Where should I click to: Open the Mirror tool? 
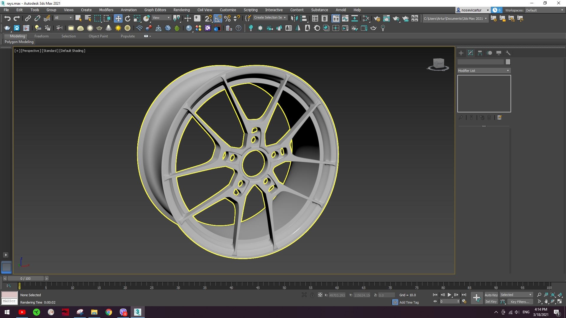294,19
